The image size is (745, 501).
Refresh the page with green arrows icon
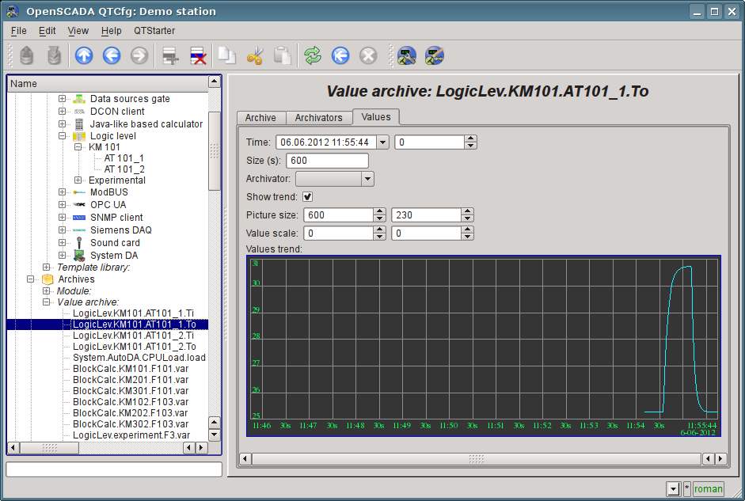point(313,55)
